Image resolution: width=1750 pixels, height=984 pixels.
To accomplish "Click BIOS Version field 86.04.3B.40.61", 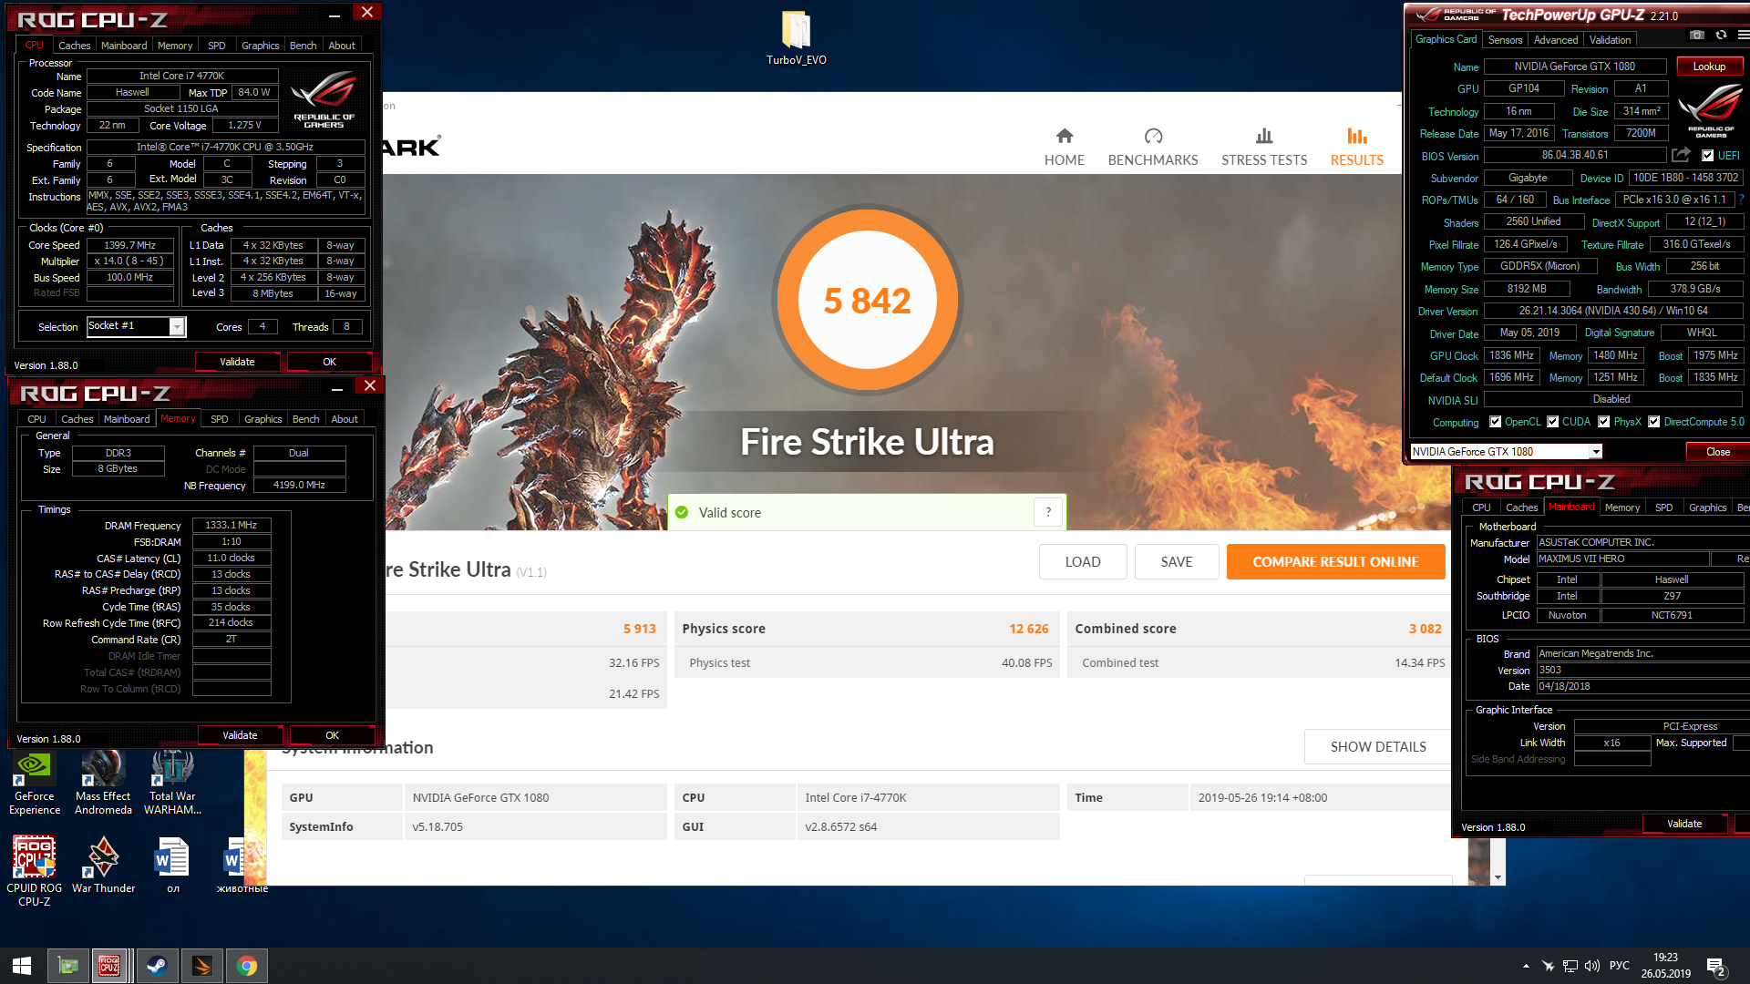I will [1574, 156].
